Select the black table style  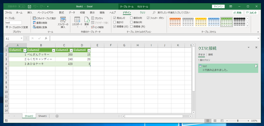[x=239, y=22]
